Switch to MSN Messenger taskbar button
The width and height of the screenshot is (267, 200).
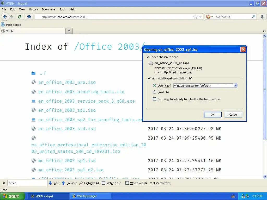pos(90,196)
